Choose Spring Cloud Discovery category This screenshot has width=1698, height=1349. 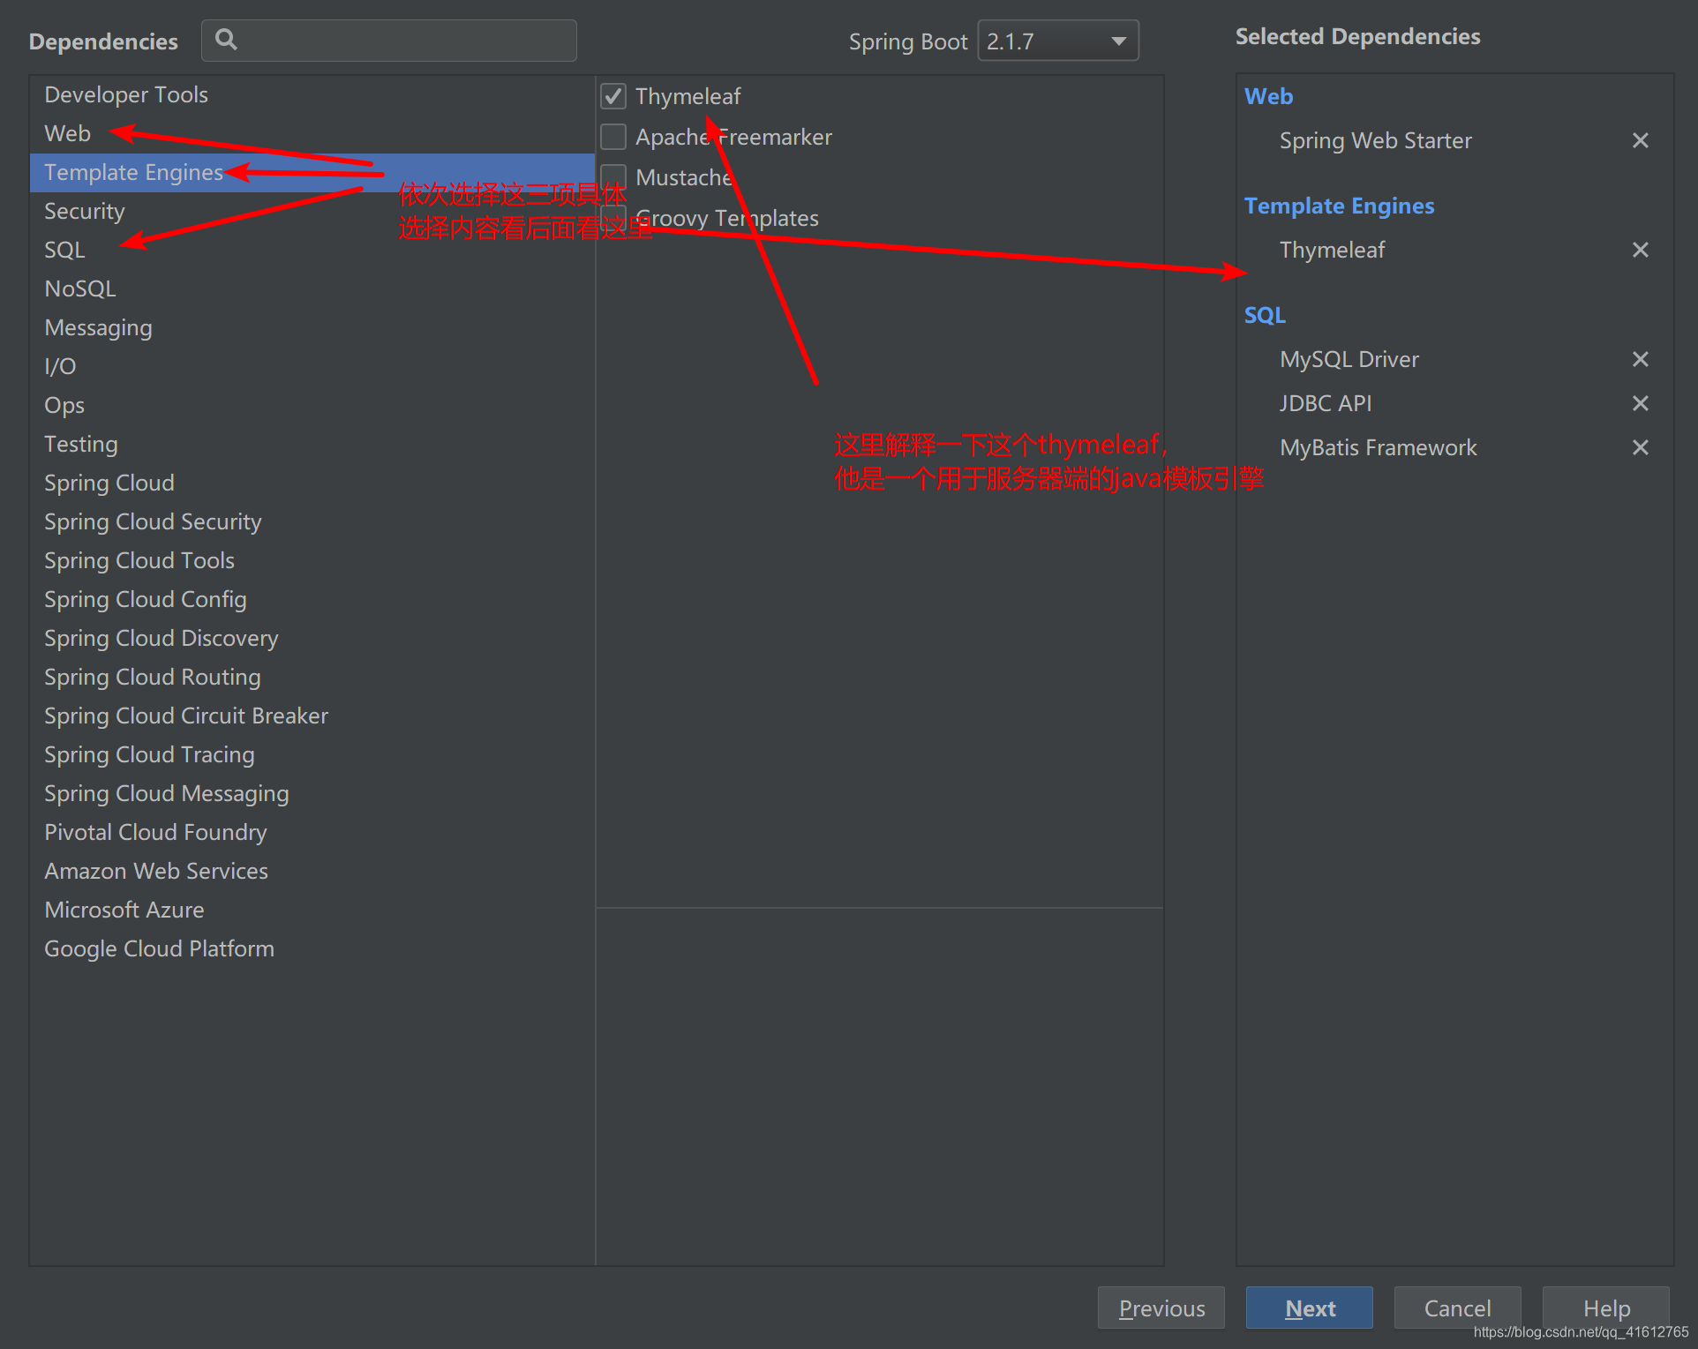pos(161,638)
